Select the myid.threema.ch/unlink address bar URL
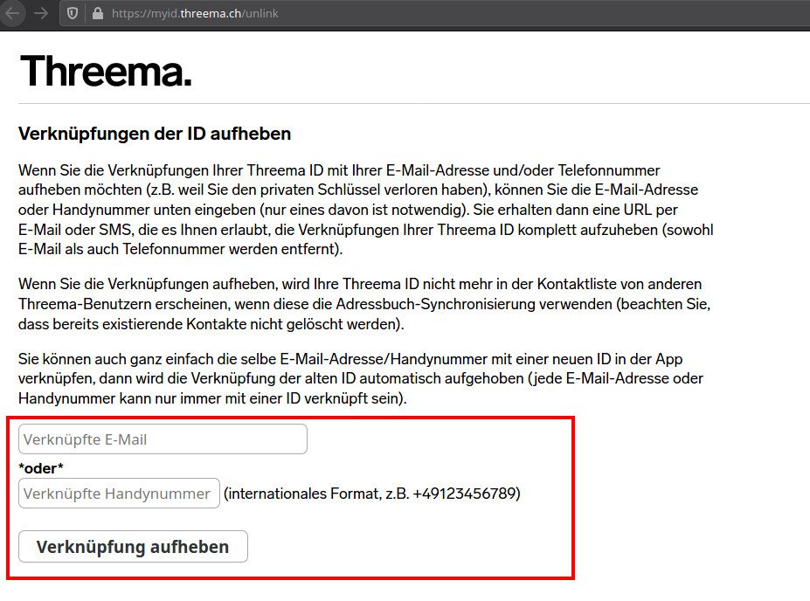This screenshot has height=601, width=810. coord(195,13)
